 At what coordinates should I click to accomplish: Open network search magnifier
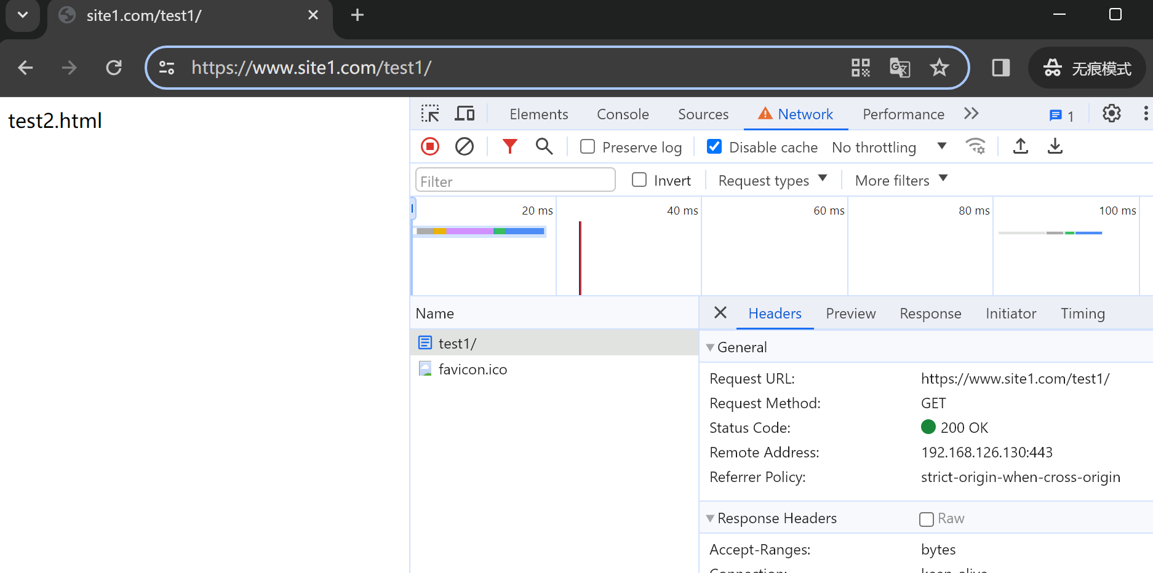click(544, 146)
